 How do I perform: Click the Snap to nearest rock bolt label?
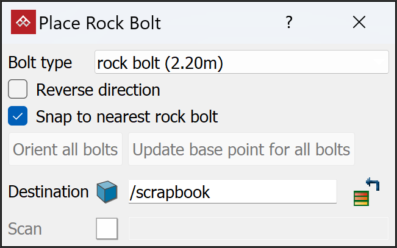[x=127, y=116]
